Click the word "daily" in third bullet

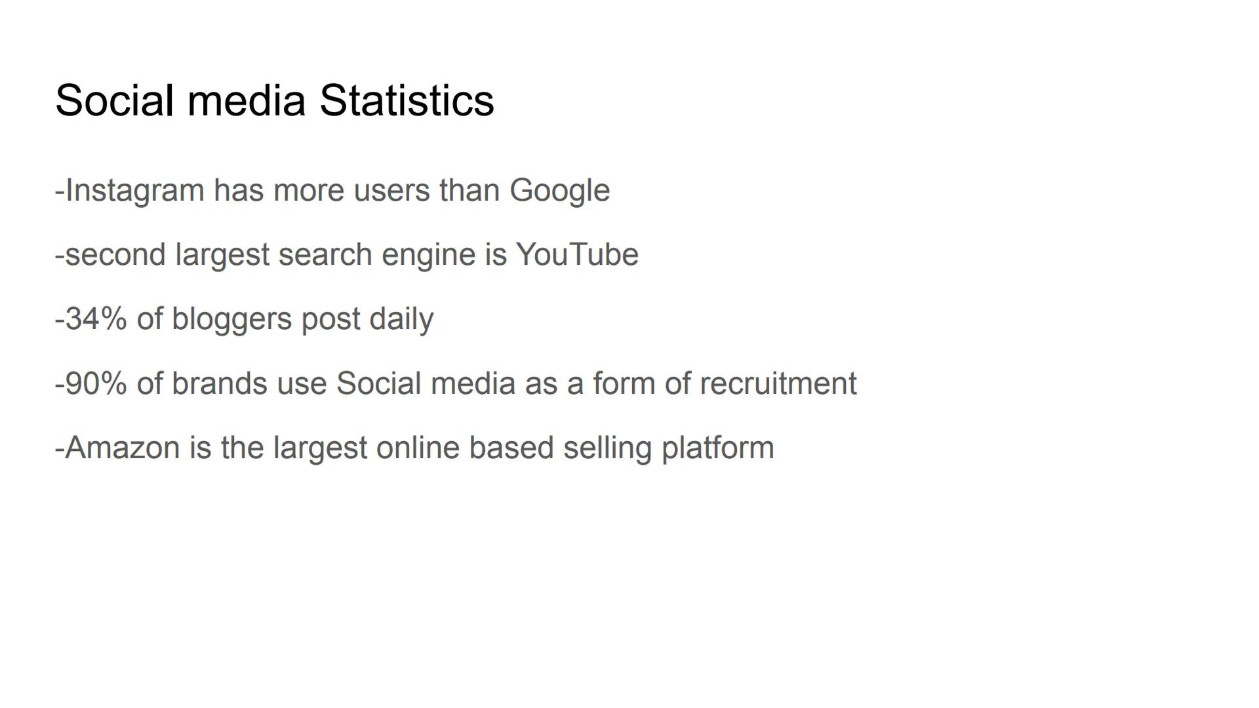[x=401, y=319]
